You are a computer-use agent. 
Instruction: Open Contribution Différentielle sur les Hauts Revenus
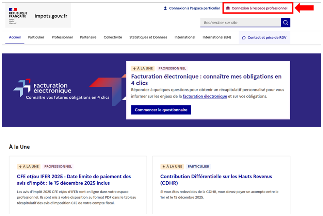point(216,180)
